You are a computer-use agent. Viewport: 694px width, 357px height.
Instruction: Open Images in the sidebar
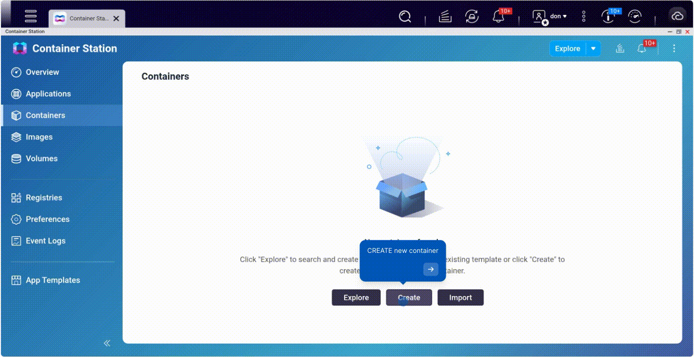click(x=62, y=137)
